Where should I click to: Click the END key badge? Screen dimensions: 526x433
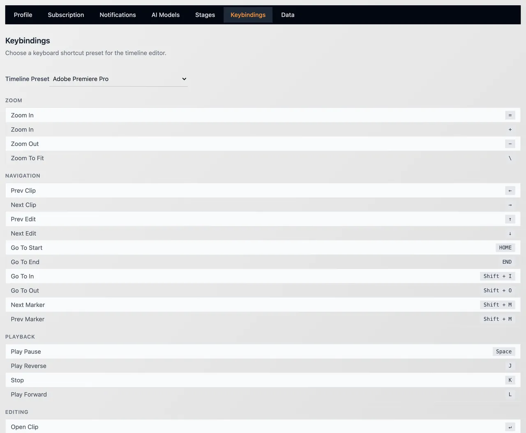tap(507, 262)
